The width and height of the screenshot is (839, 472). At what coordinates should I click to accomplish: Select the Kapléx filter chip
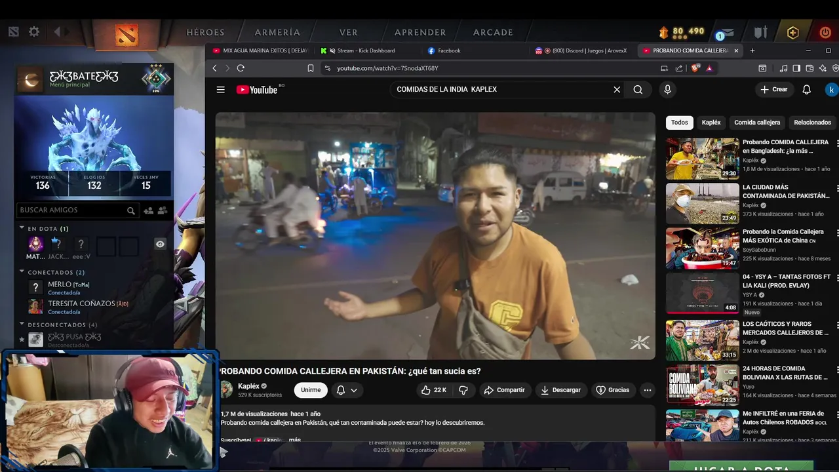click(711, 123)
